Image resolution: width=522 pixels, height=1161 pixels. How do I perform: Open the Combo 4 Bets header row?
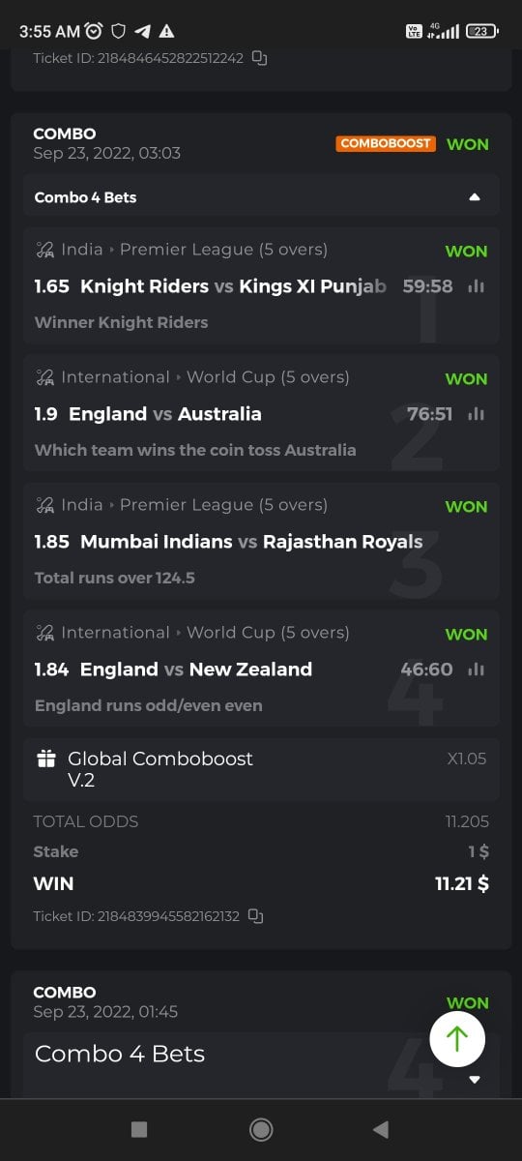(x=261, y=196)
